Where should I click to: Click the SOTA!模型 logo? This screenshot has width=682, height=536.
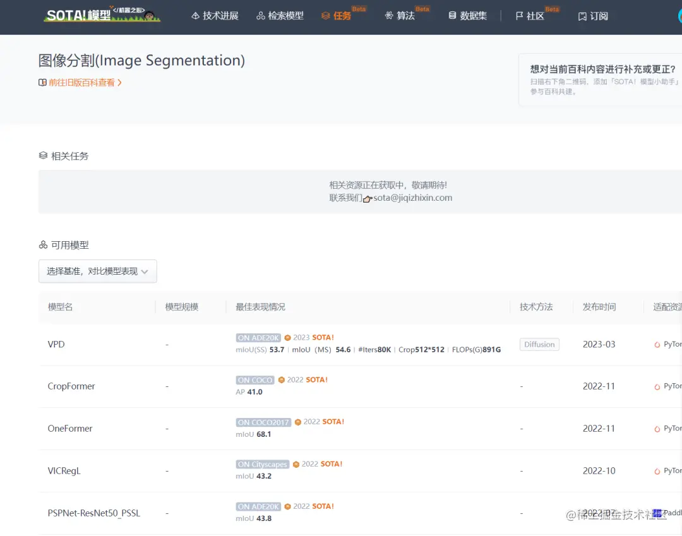tap(101, 16)
